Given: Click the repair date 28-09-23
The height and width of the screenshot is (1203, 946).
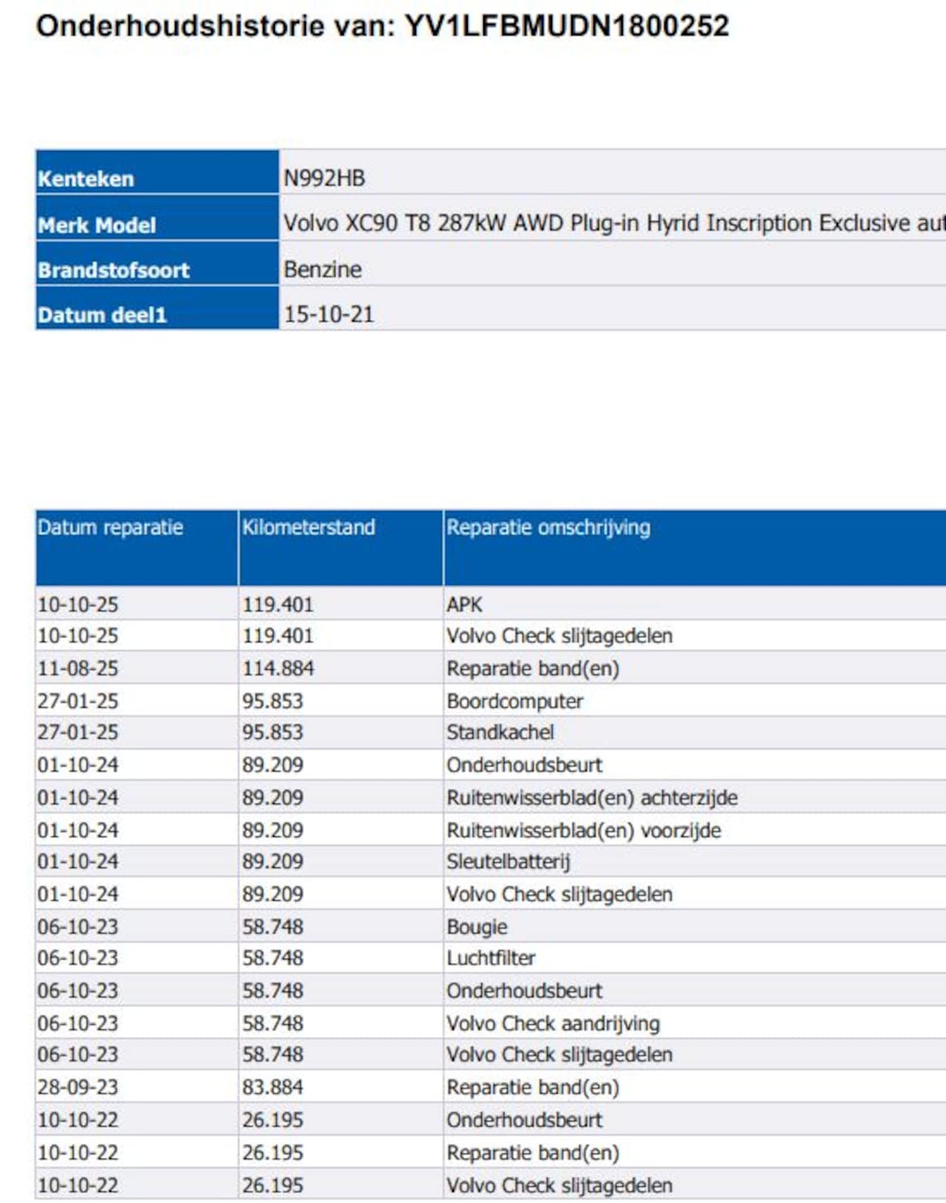Looking at the screenshot, I should [x=78, y=1088].
